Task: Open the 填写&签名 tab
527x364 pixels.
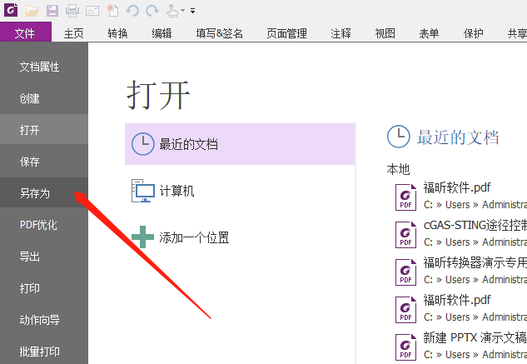Action: click(220, 33)
